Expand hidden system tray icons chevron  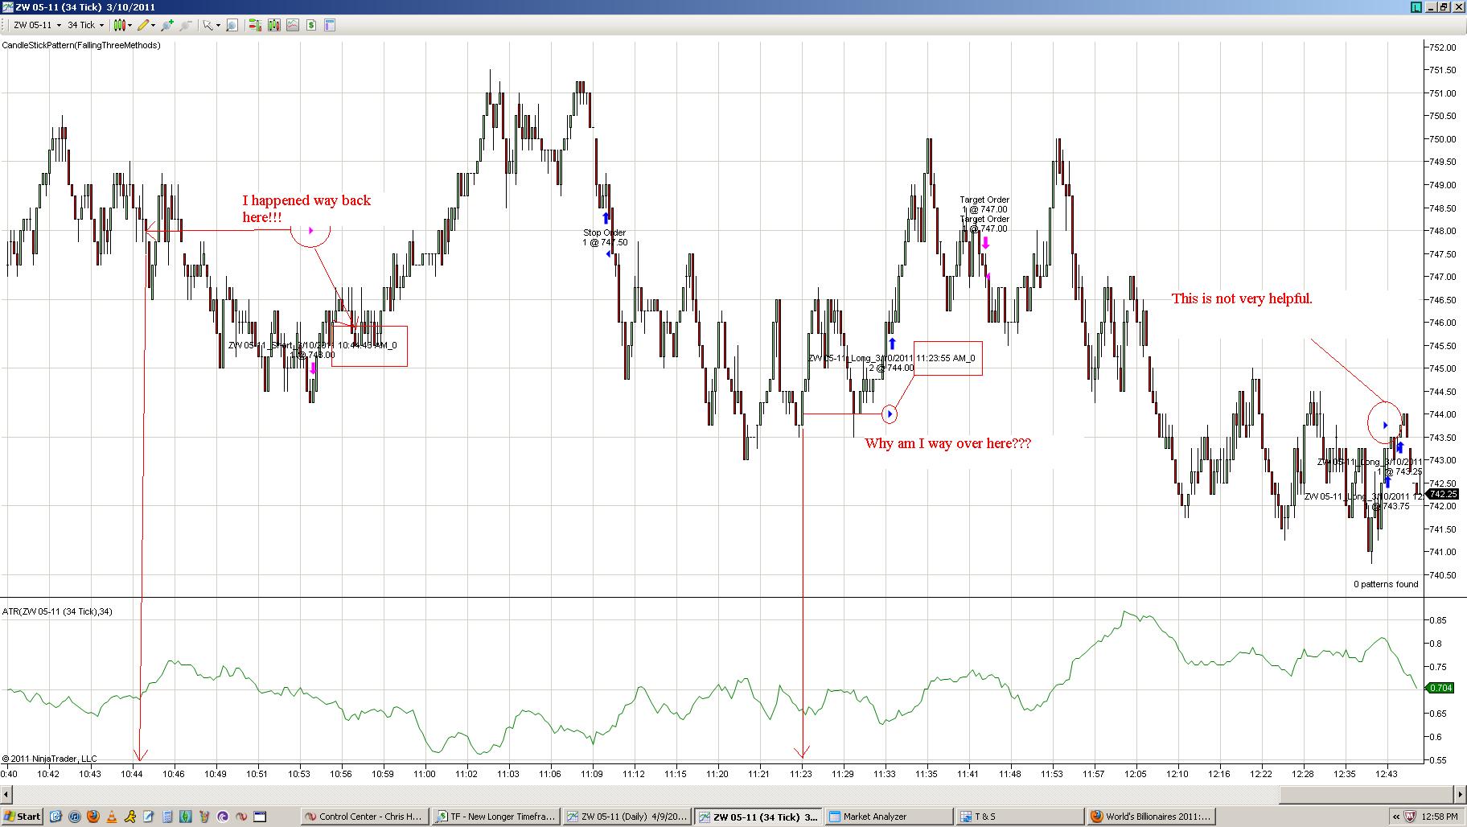click(x=1396, y=817)
